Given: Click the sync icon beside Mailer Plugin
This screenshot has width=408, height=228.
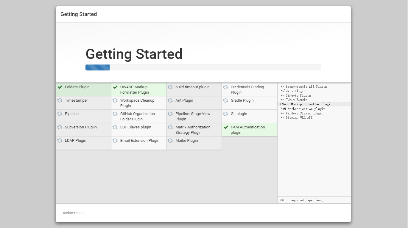Looking at the screenshot, I should click(170, 141).
